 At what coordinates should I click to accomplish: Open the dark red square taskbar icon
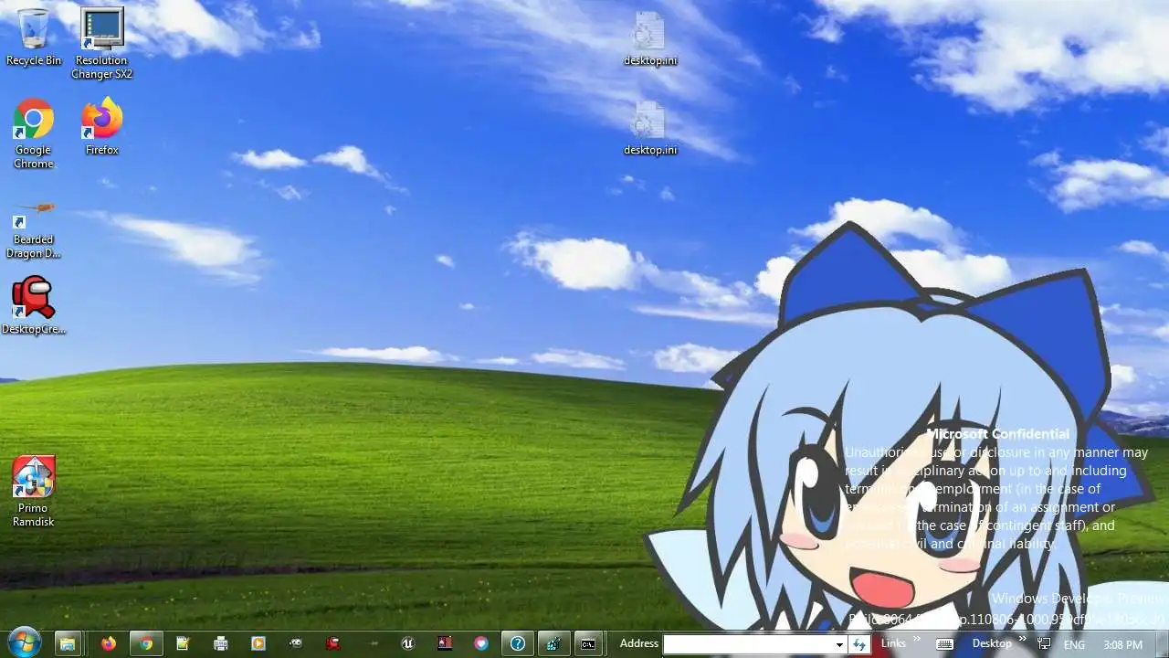pyautogui.click(x=445, y=643)
